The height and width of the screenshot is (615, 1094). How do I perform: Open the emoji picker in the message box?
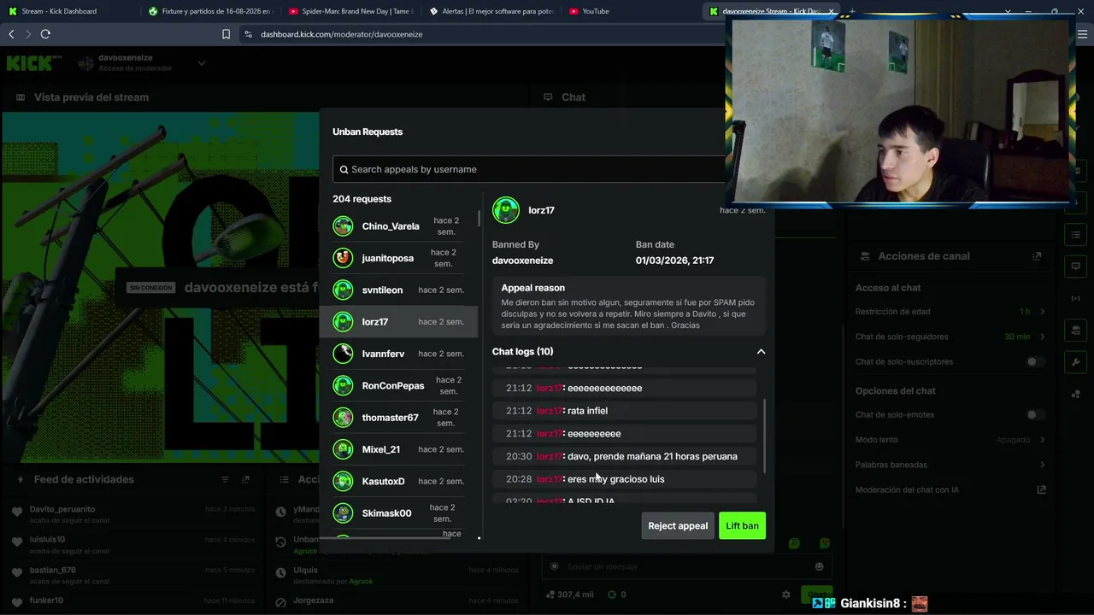pyautogui.click(x=819, y=566)
